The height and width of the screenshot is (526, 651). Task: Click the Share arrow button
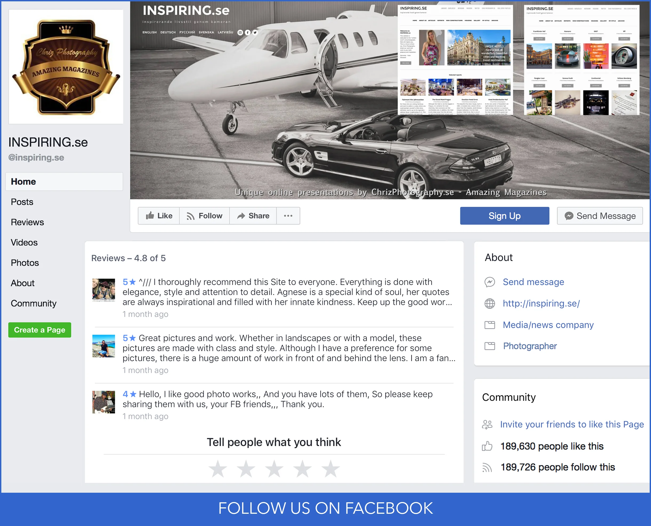coord(253,216)
